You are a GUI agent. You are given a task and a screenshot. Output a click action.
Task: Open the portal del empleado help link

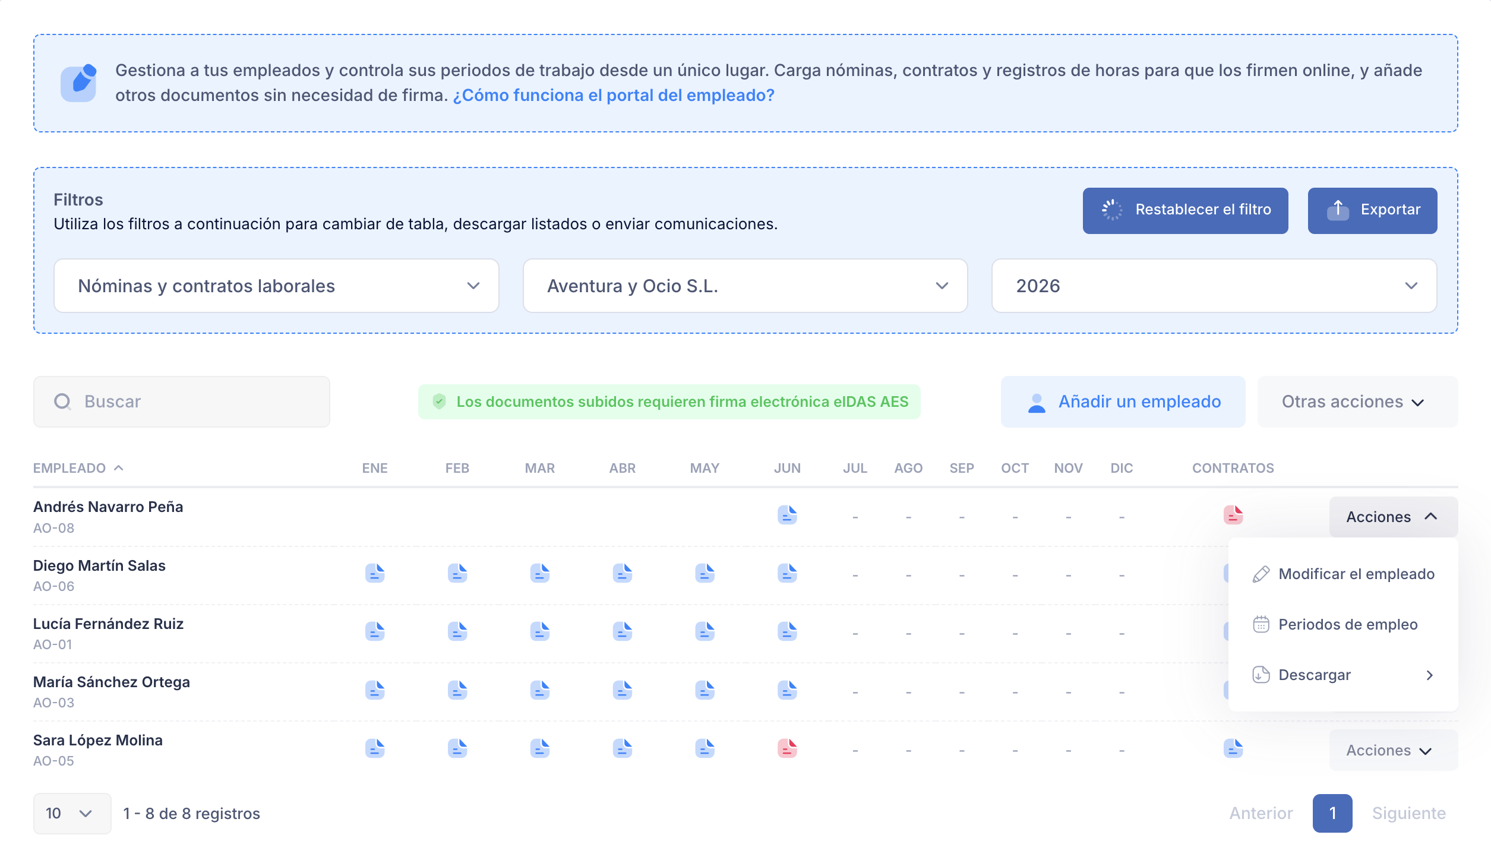pyautogui.click(x=614, y=95)
